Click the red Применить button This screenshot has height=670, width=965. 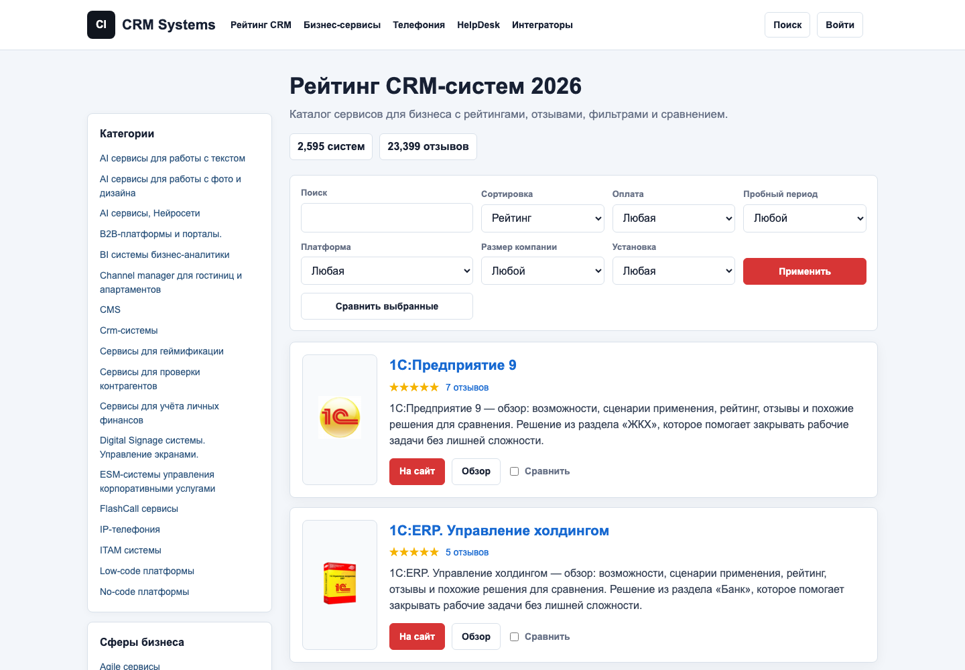(805, 271)
